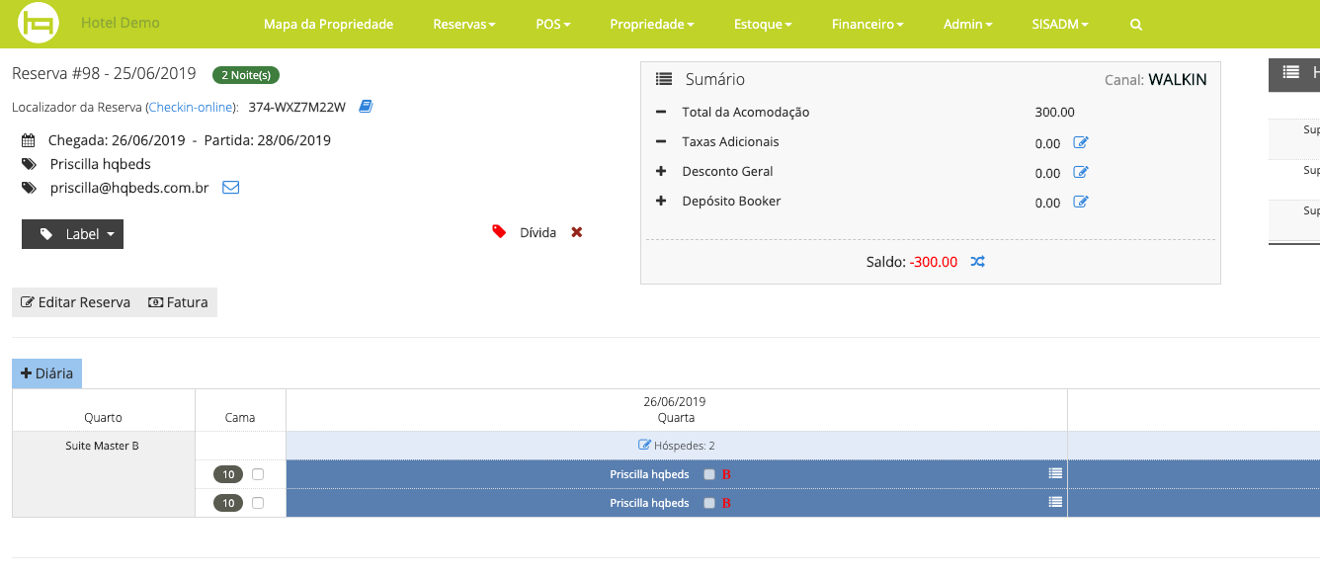Viewport: 1320px width, 577px height.
Task: Remove the Dívida label
Action: (577, 232)
